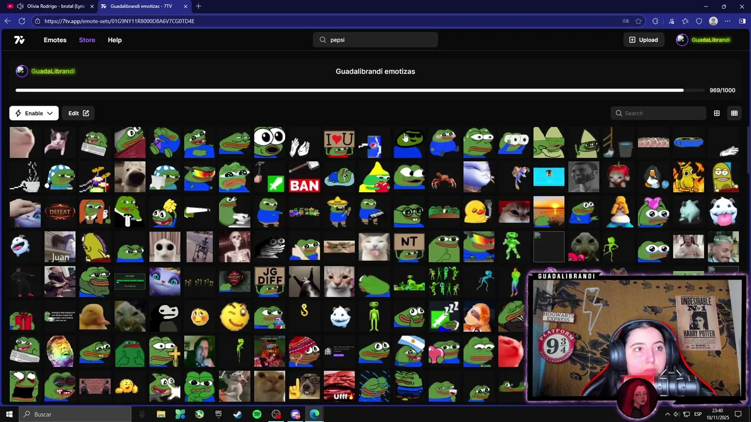This screenshot has width=751, height=422.
Task: Click the 969/1000 capacity progress bar
Action: tap(360, 90)
